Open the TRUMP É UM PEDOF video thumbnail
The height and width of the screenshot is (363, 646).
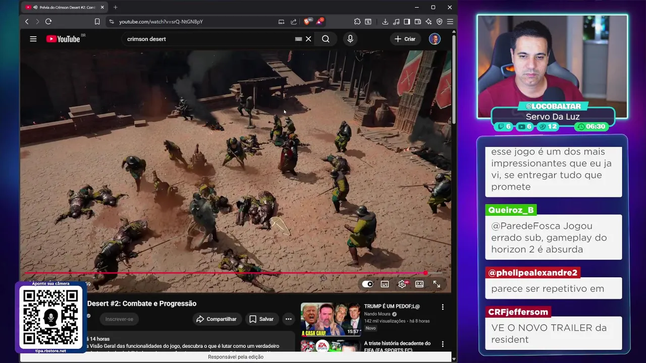point(331,319)
